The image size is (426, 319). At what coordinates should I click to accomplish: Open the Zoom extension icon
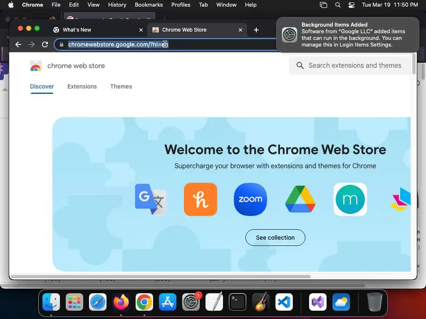tap(250, 199)
